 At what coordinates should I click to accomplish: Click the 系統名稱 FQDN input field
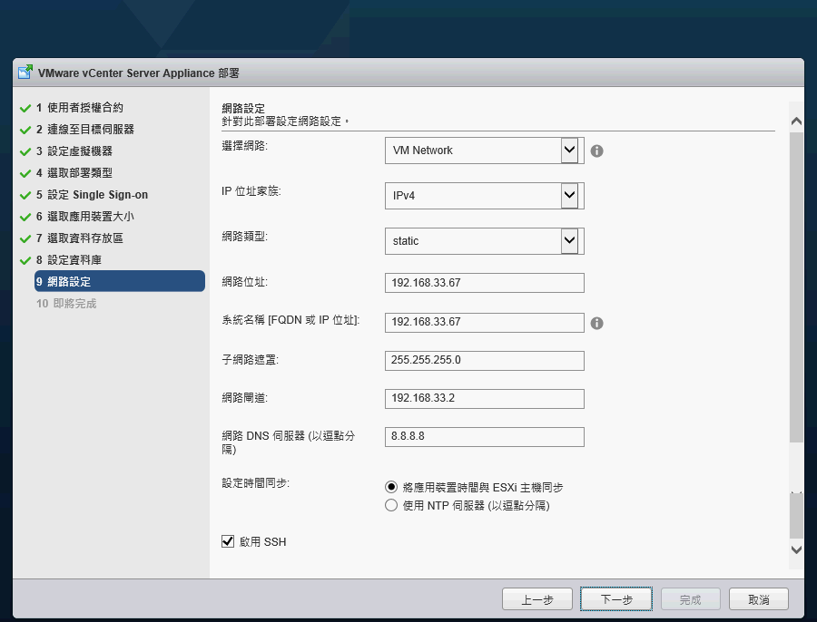[x=484, y=322]
